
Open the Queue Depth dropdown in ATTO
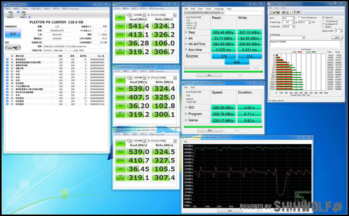point(341,31)
